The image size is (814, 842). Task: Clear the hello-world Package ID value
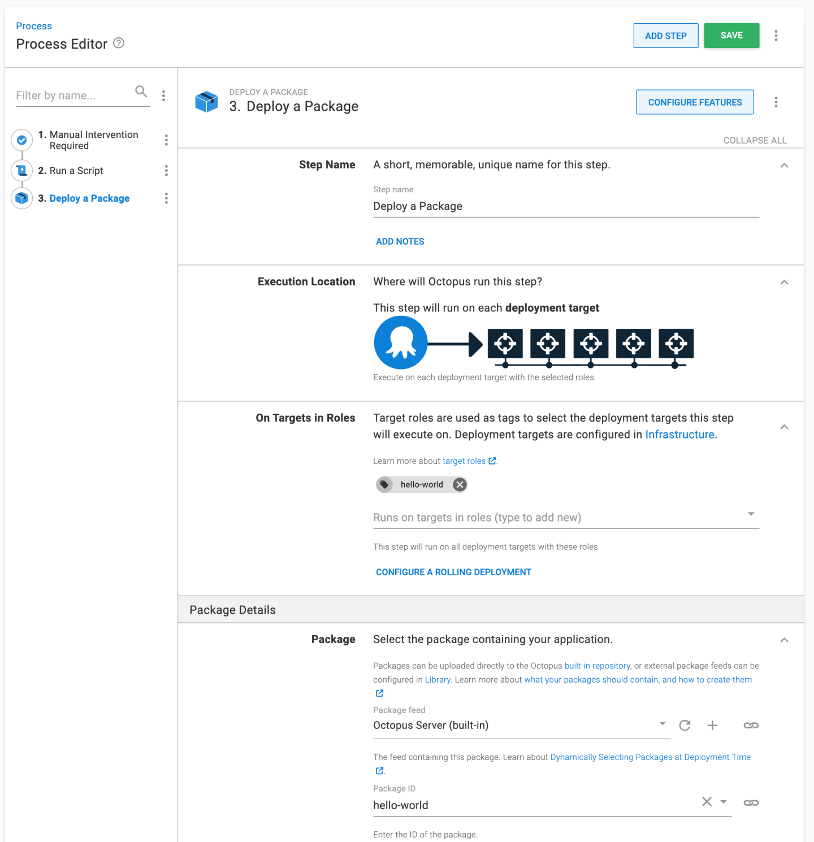(707, 801)
